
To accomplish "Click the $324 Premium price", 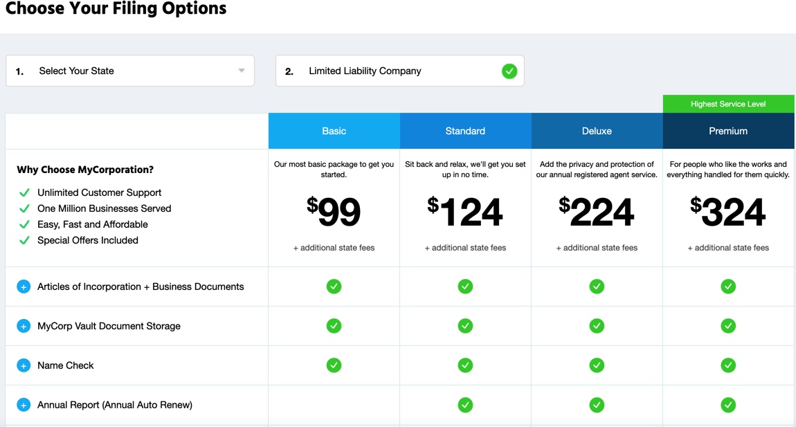I will pyautogui.click(x=728, y=212).
